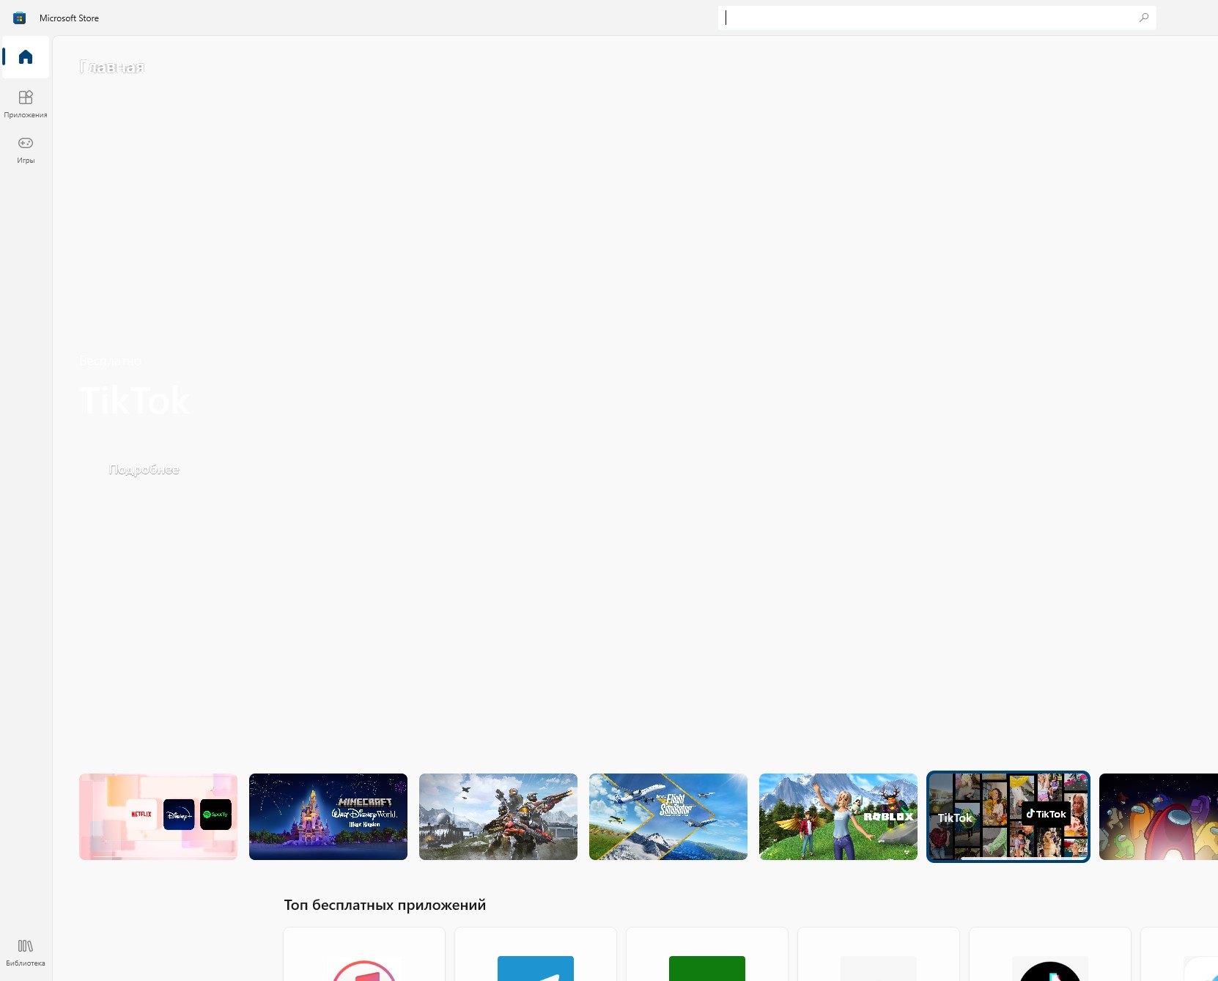This screenshot has width=1218, height=981.
Task: Select the Among Us thumbnail
Action: click(x=1159, y=817)
